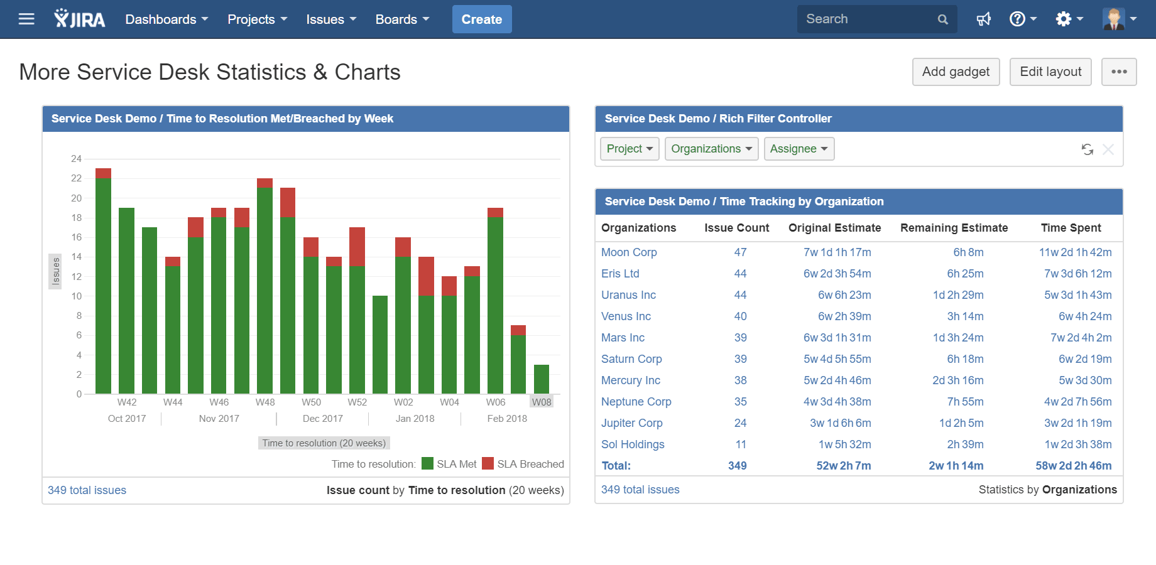Image resolution: width=1156 pixels, height=565 pixels.
Task: Expand the Organizations filter dropdown
Action: coord(711,149)
